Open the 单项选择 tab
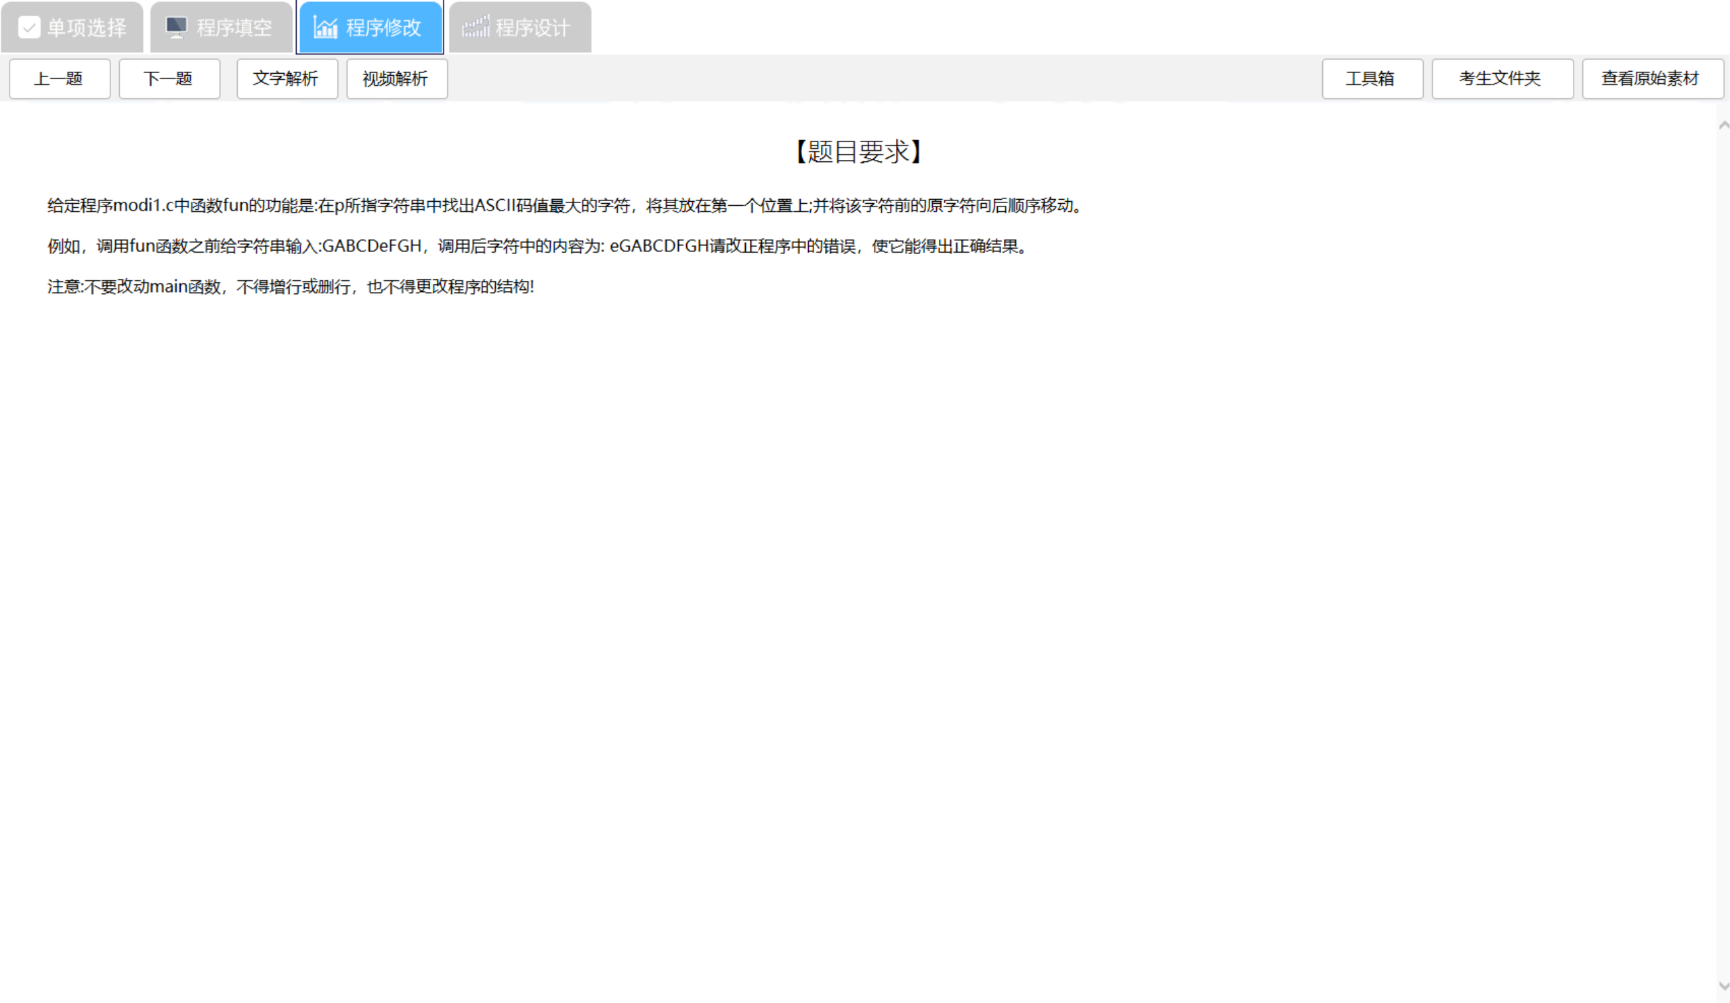The image size is (1730, 1003). (x=72, y=27)
